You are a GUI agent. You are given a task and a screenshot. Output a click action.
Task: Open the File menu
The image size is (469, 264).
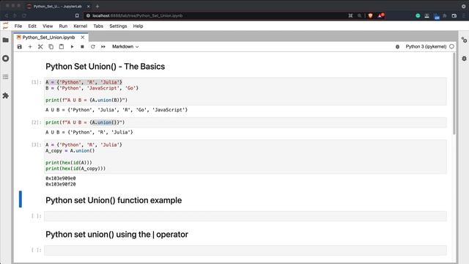(18, 26)
